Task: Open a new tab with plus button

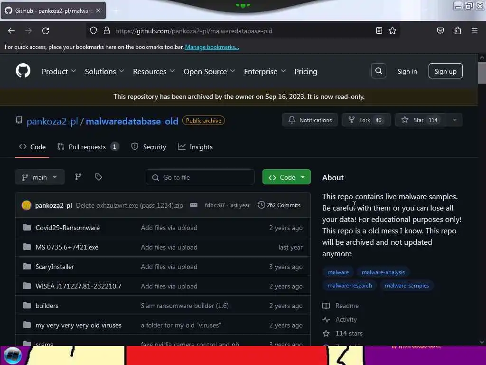Action: (116, 10)
